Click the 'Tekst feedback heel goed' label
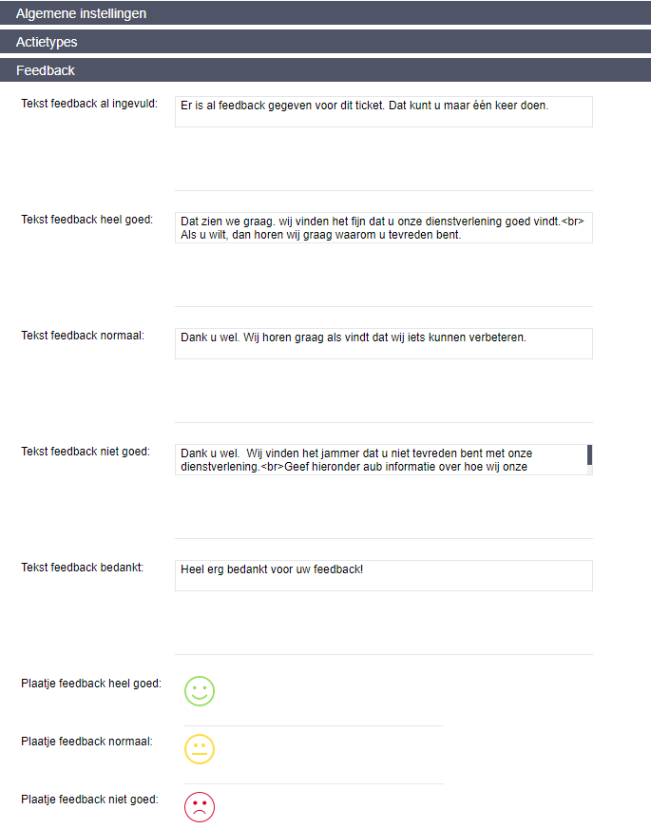The width and height of the screenshot is (651, 829). tap(86, 220)
